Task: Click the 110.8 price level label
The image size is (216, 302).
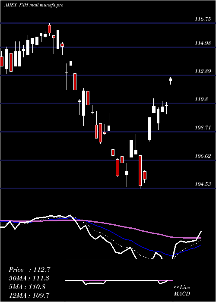Action: tap(201, 99)
